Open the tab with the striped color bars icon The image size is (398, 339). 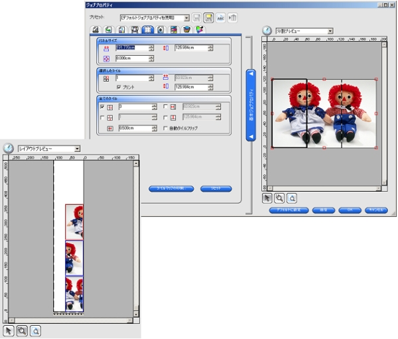coord(174,30)
